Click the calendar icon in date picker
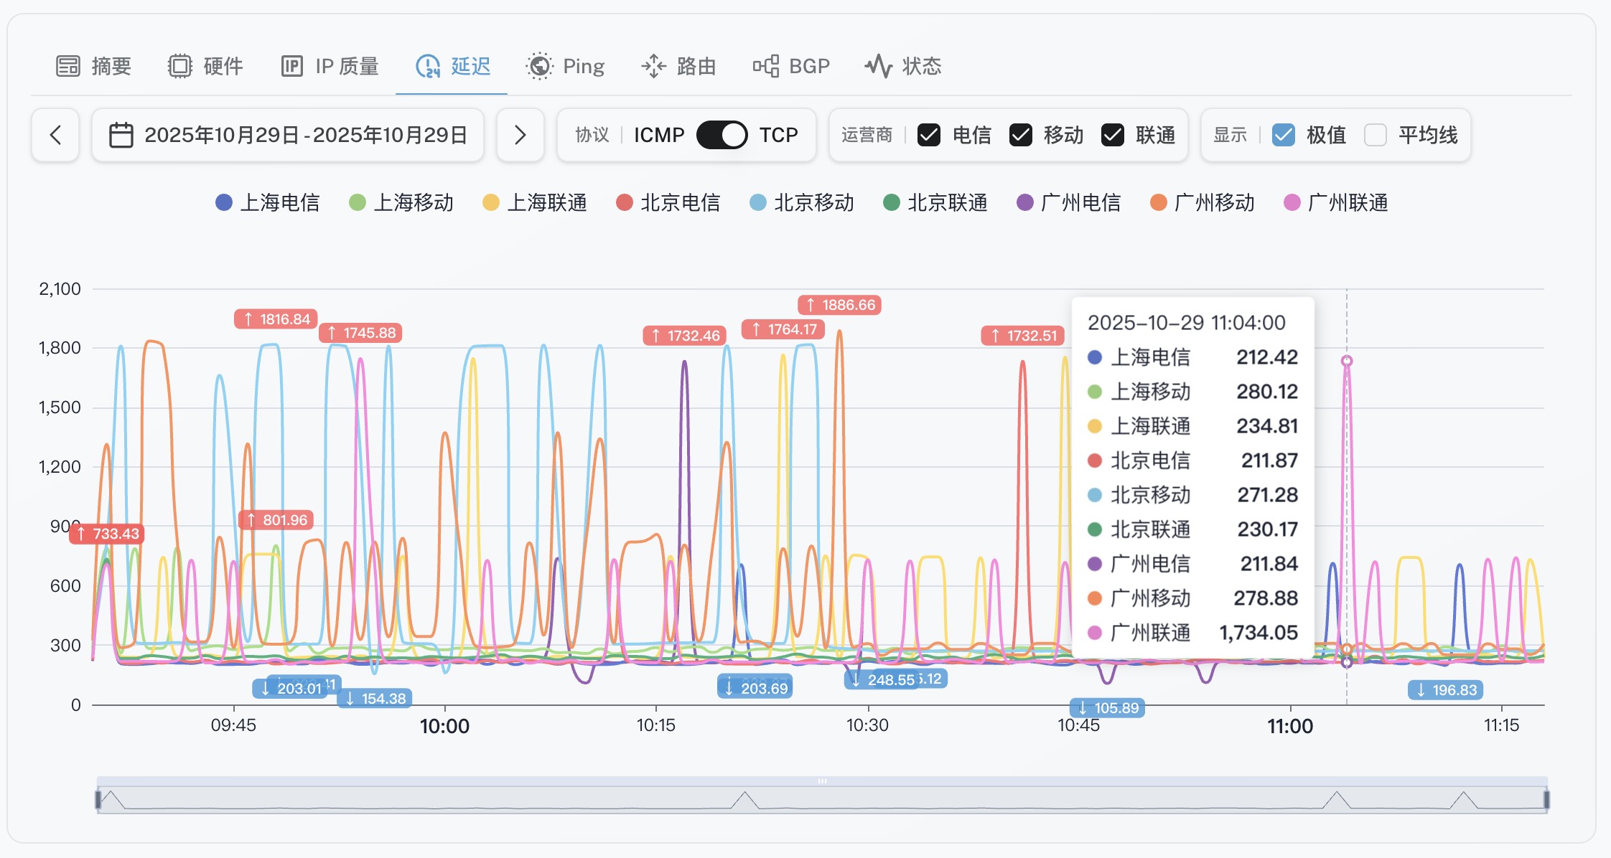 click(121, 135)
